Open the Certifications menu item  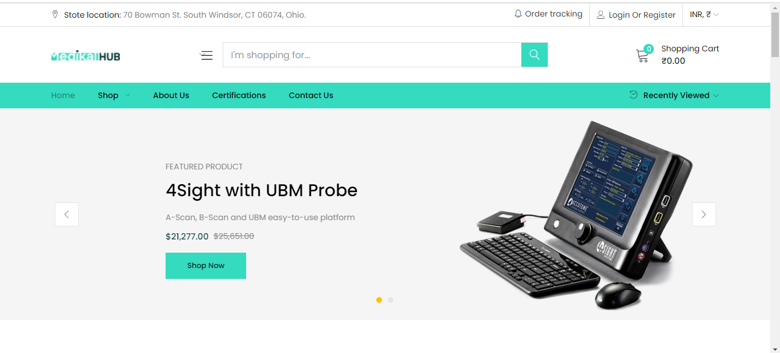click(239, 95)
